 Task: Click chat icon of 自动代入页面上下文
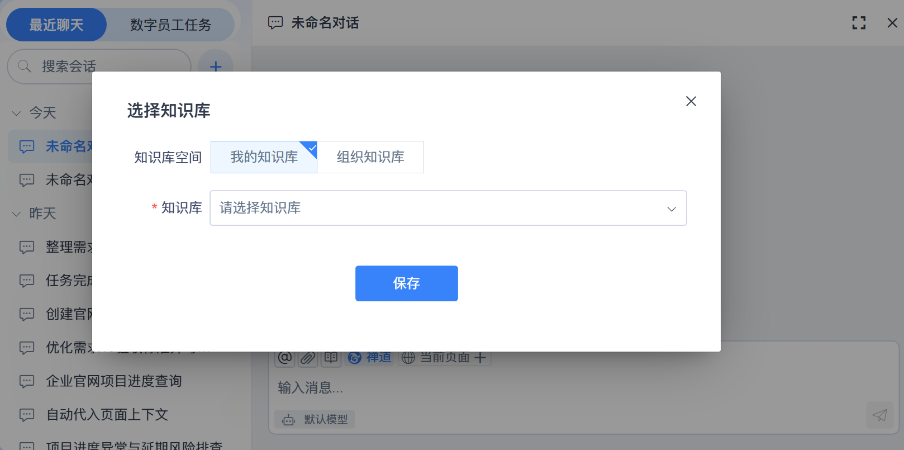point(27,415)
